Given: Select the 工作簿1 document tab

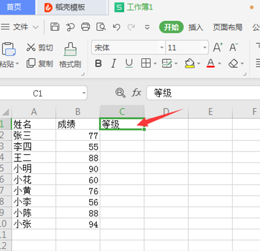Looking at the screenshot, I should coord(133,7).
